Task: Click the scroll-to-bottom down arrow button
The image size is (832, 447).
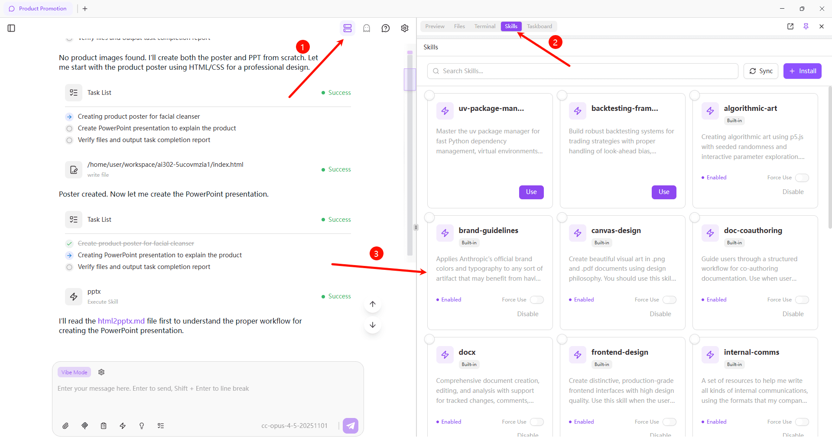Action: tap(373, 325)
